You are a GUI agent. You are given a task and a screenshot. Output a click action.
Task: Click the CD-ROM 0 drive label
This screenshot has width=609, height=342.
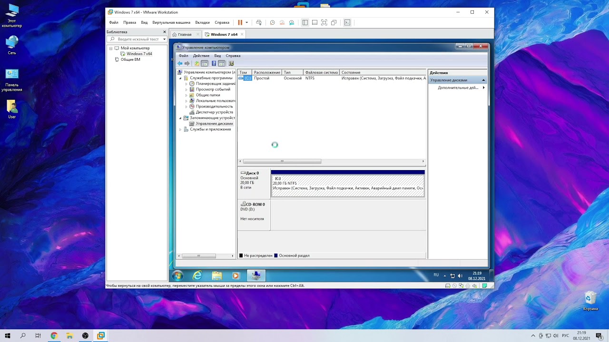coord(253,204)
